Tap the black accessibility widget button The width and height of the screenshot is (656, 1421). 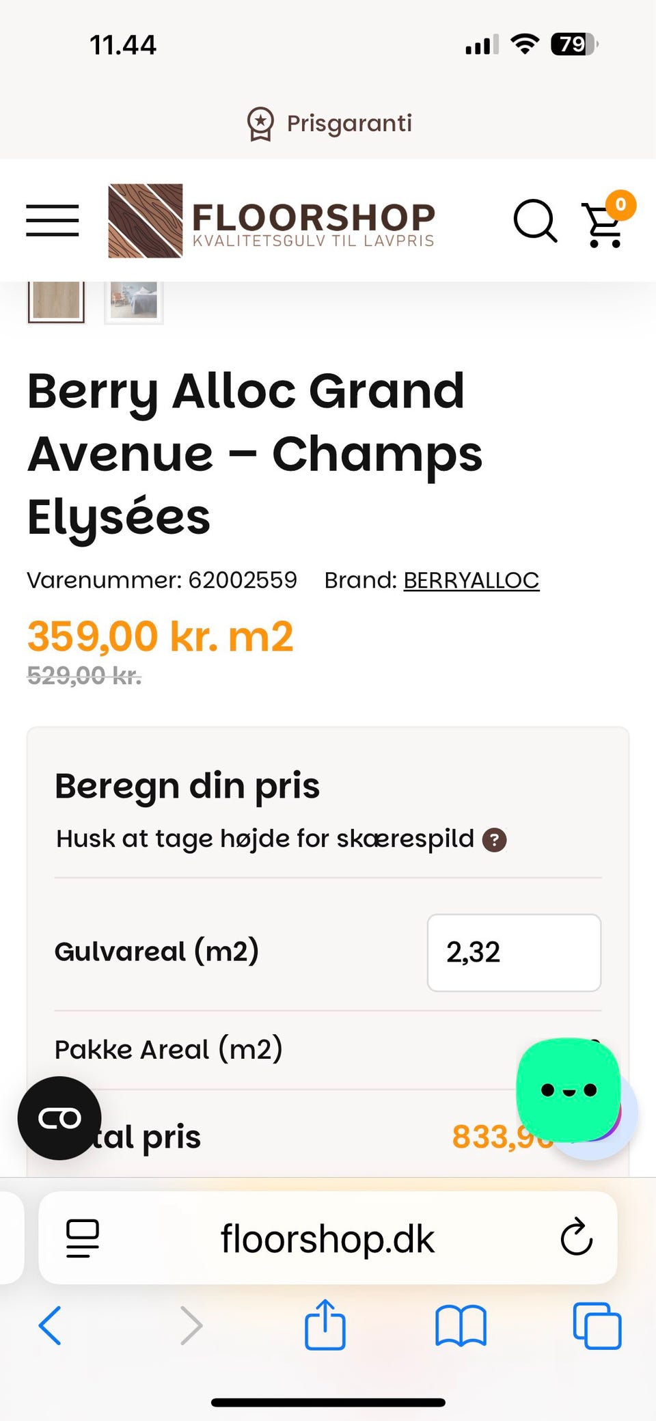pos(59,1118)
